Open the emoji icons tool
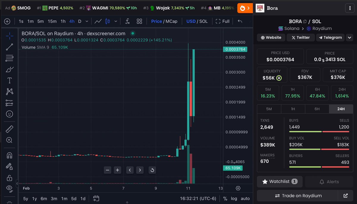Image resolution: width=357 pixels, height=204 pixels. point(10,114)
